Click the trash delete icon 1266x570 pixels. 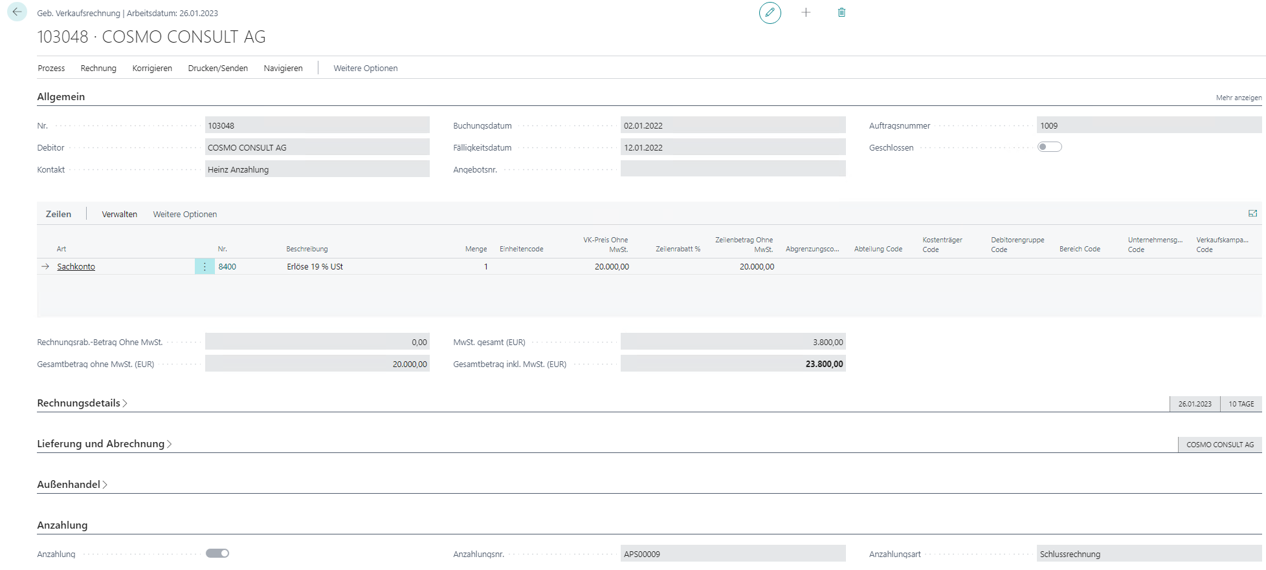point(841,12)
